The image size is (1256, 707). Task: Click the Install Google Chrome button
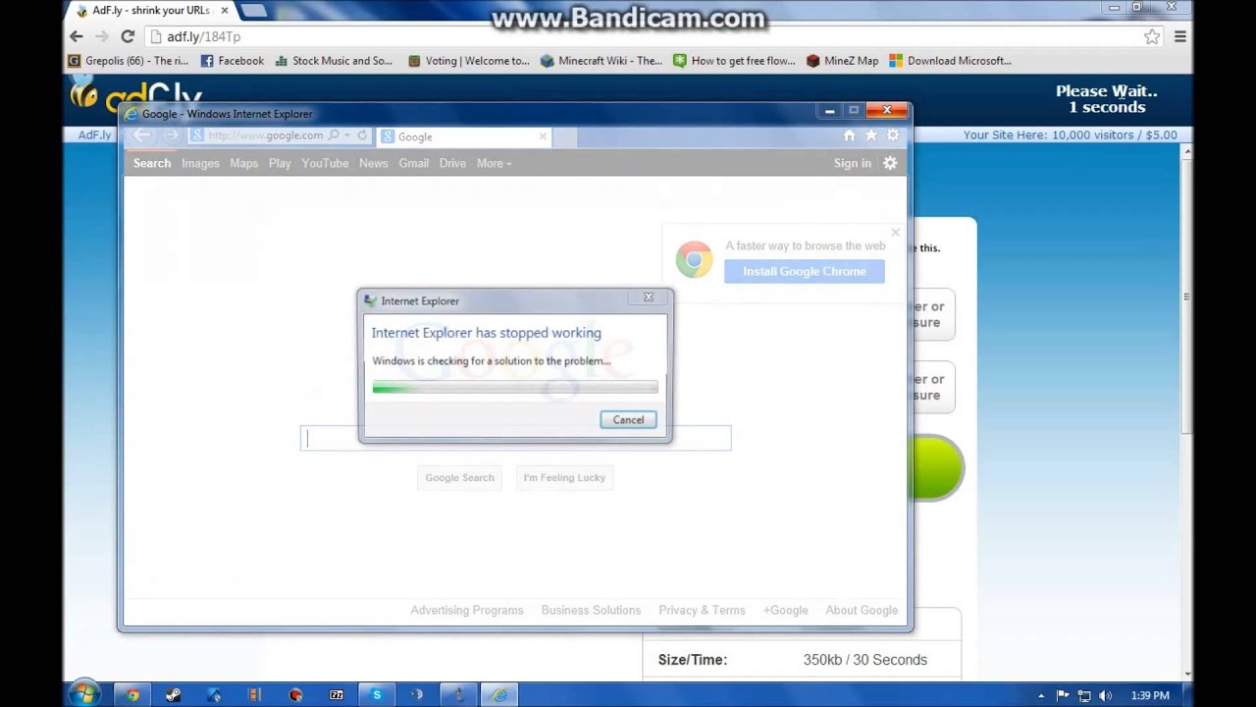(x=805, y=271)
